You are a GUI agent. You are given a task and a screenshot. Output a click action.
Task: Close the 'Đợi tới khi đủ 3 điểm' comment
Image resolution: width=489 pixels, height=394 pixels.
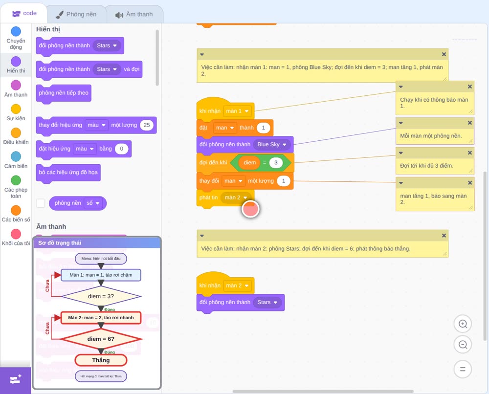point(469,153)
